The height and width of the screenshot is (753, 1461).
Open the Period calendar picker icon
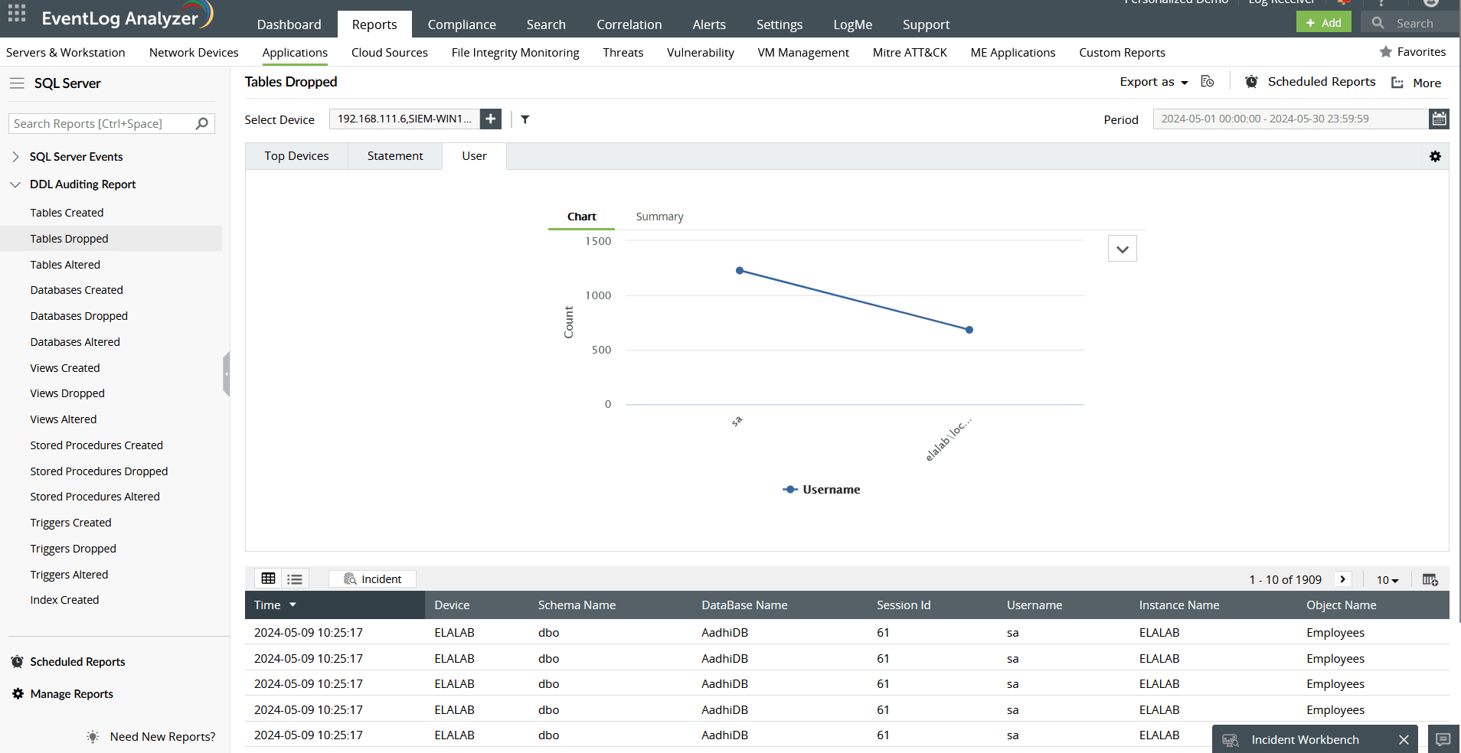(1440, 119)
